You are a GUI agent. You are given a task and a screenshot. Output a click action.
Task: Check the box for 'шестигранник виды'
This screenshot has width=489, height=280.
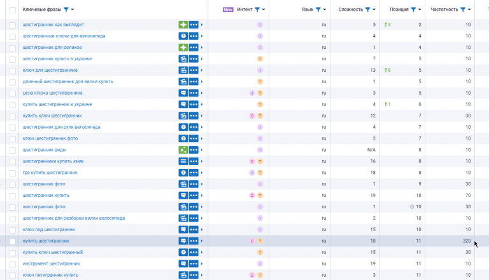[13, 150]
